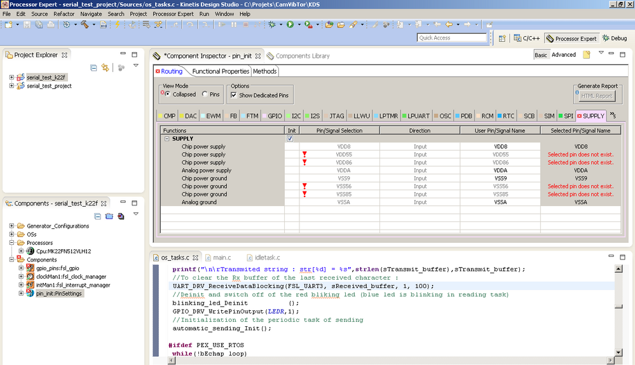The height and width of the screenshot is (365, 635).
Task: Click Link with Editor in Project Explorer
Action: pos(105,67)
